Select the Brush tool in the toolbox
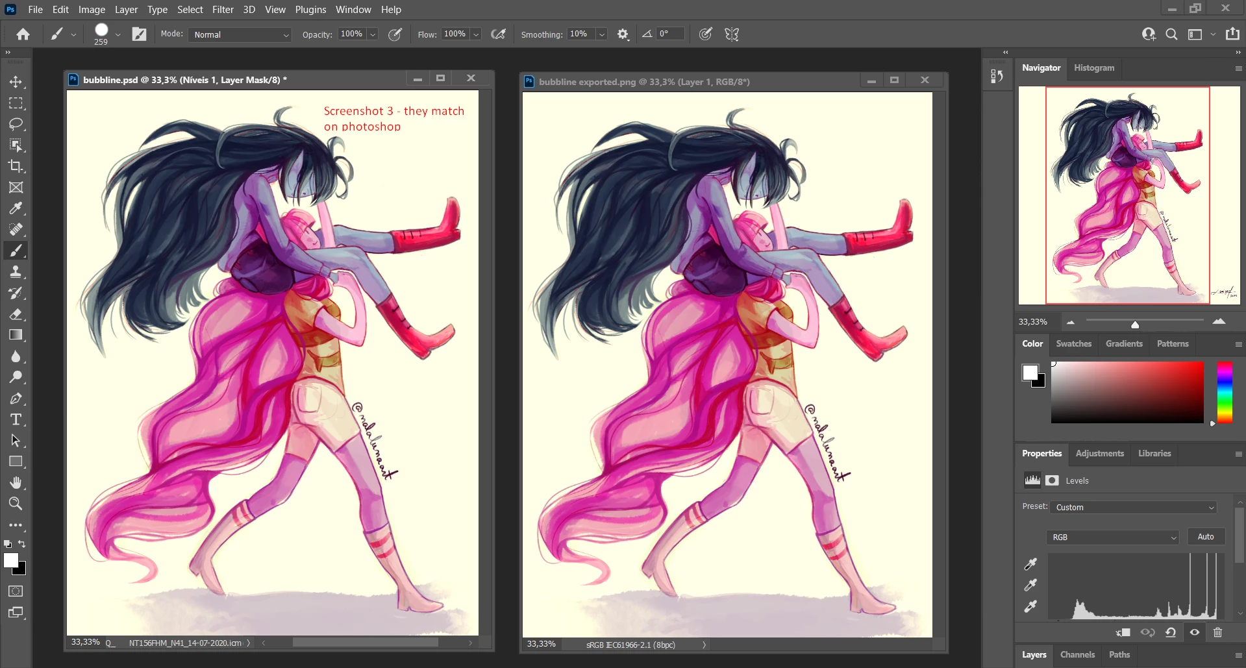 coord(16,251)
